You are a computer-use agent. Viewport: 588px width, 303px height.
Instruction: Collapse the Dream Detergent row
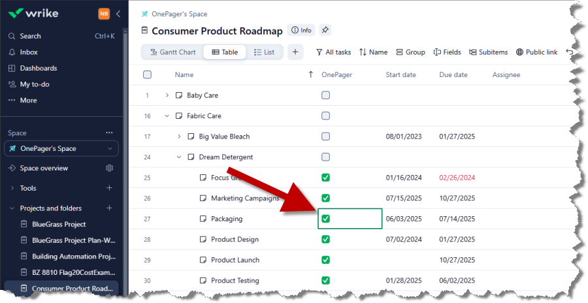pyautogui.click(x=179, y=157)
